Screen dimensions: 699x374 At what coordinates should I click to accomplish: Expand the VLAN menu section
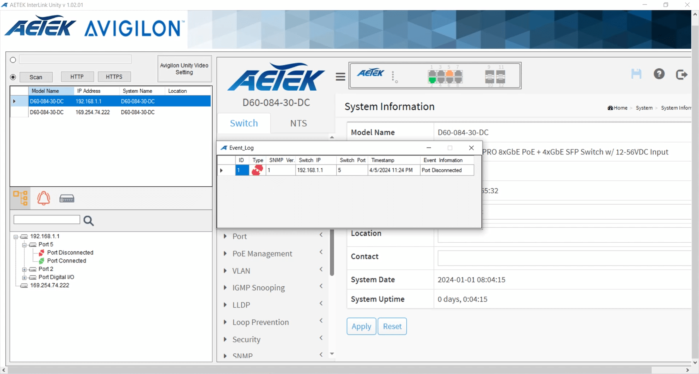tap(241, 271)
